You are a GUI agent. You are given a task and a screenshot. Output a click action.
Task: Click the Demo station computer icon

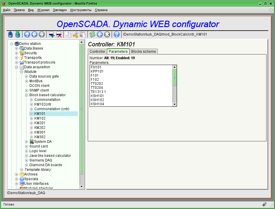[x=17, y=43]
